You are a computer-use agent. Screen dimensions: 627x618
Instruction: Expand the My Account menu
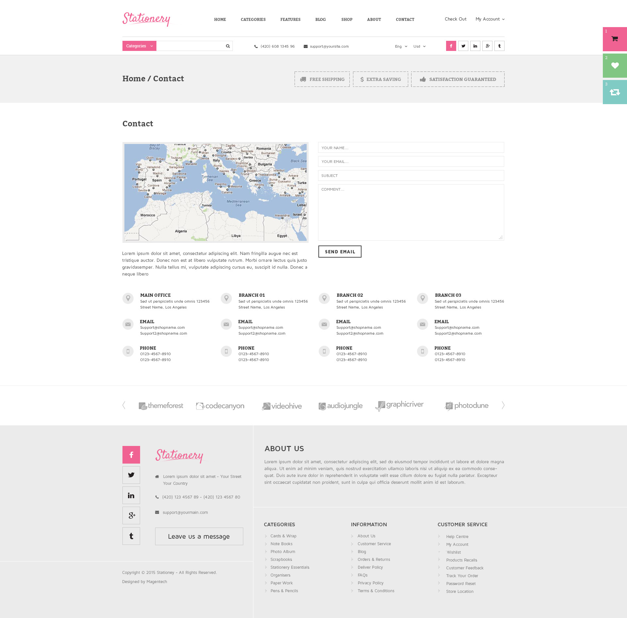click(490, 19)
